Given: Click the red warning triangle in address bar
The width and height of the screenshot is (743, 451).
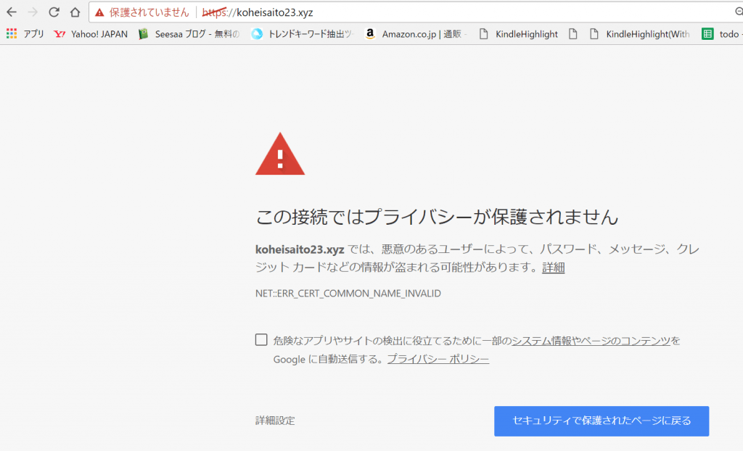Looking at the screenshot, I should coord(99,12).
